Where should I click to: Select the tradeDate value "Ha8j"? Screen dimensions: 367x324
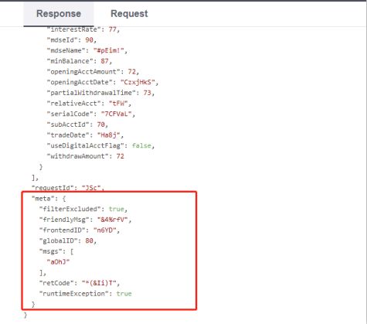pyautogui.click(x=109, y=135)
